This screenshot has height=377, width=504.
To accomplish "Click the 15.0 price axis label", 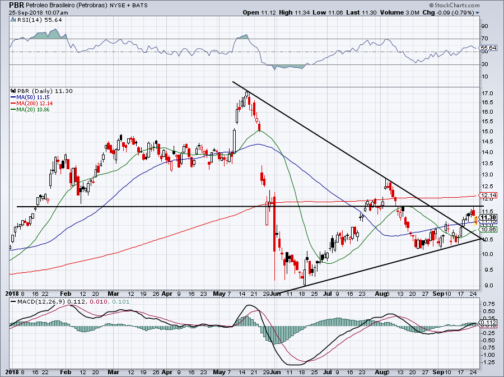I will [x=487, y=131].
